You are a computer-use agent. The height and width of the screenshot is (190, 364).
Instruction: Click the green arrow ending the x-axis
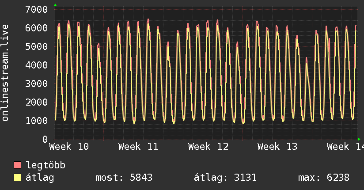(359, 139)
